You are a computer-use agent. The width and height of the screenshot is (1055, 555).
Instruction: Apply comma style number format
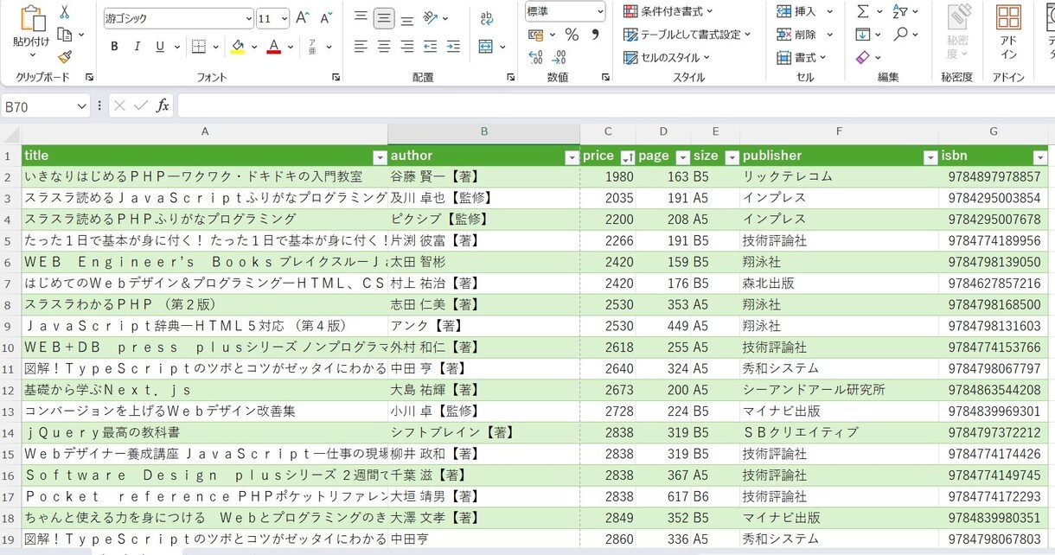coord(595,35)
